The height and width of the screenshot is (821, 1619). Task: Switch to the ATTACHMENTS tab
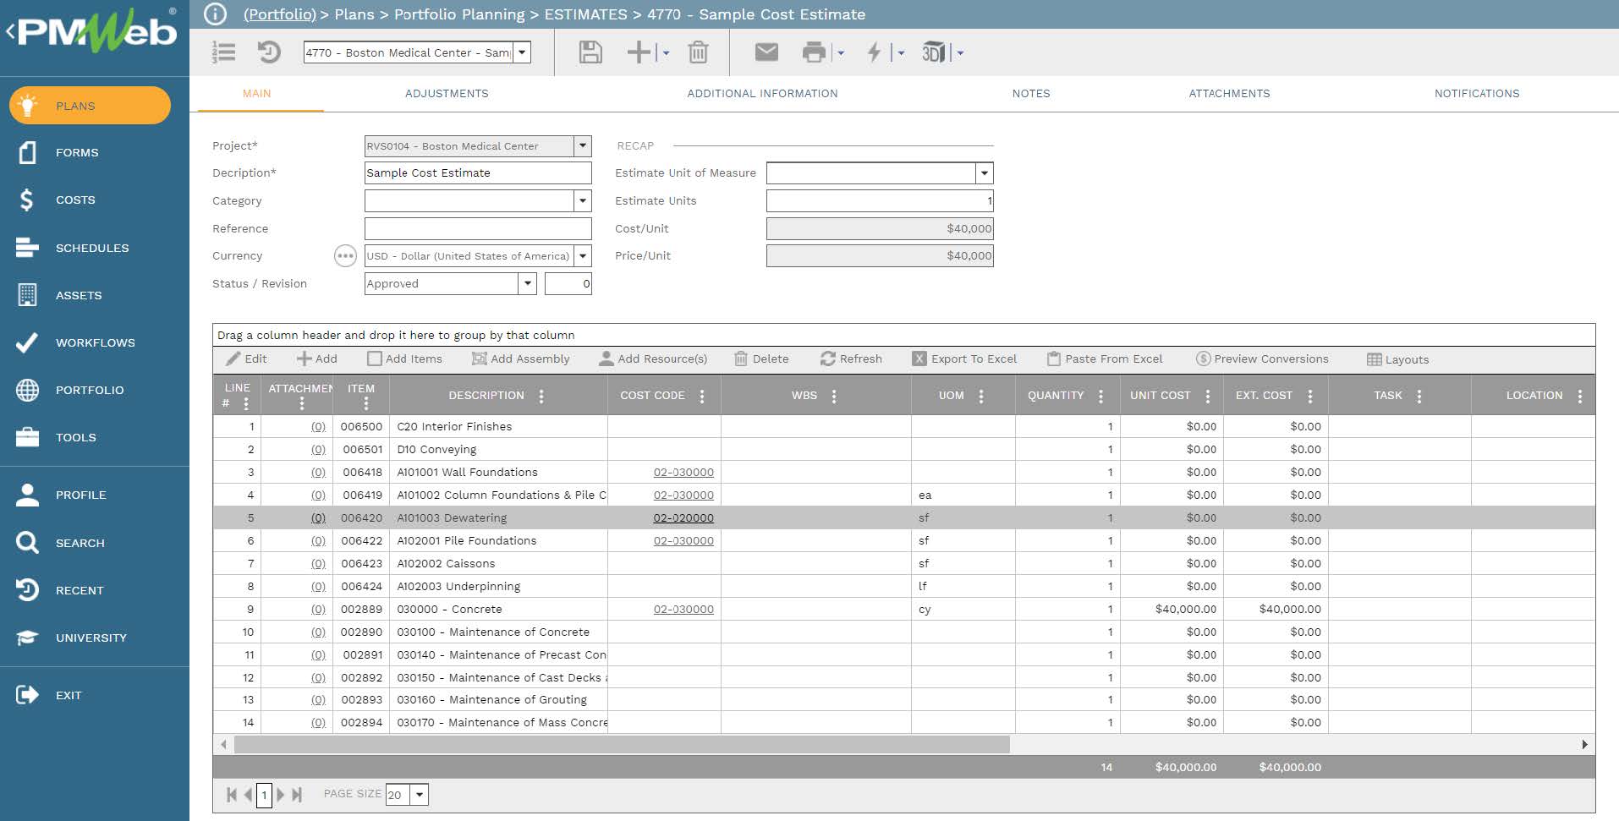pyautogui.click(x=1229, y=93)
